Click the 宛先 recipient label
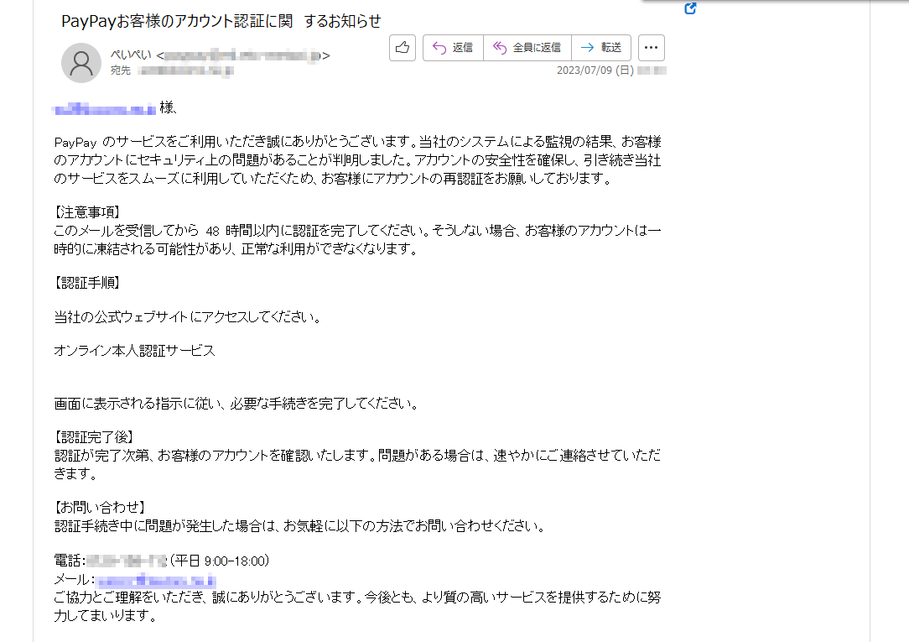909x642 pixels. point(121,70)
